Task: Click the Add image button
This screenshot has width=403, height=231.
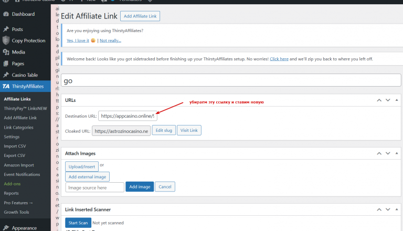Action: [x=140, y=187]
